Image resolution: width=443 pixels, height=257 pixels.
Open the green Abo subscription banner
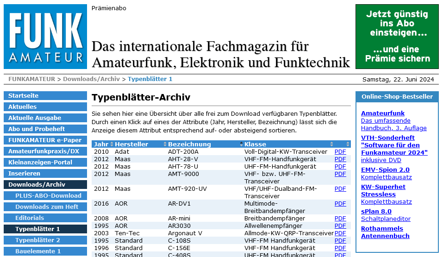pyautogui.click(x=397, y=37)
